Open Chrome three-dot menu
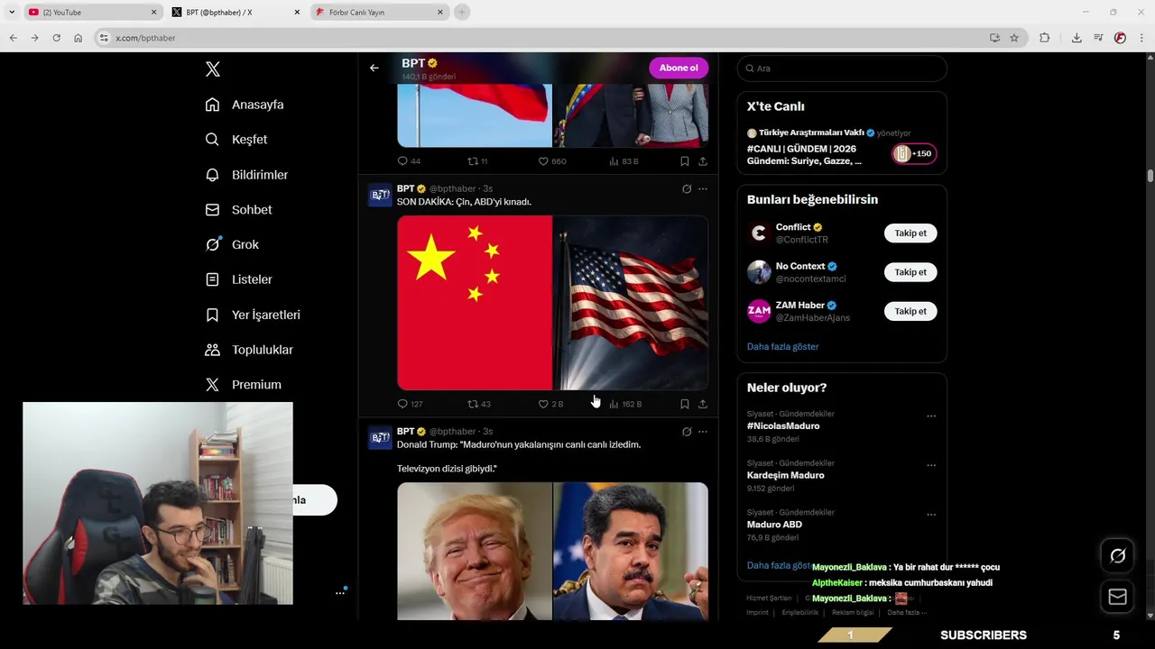The width and height of the screenshot is (1155, 649). 1141,38
